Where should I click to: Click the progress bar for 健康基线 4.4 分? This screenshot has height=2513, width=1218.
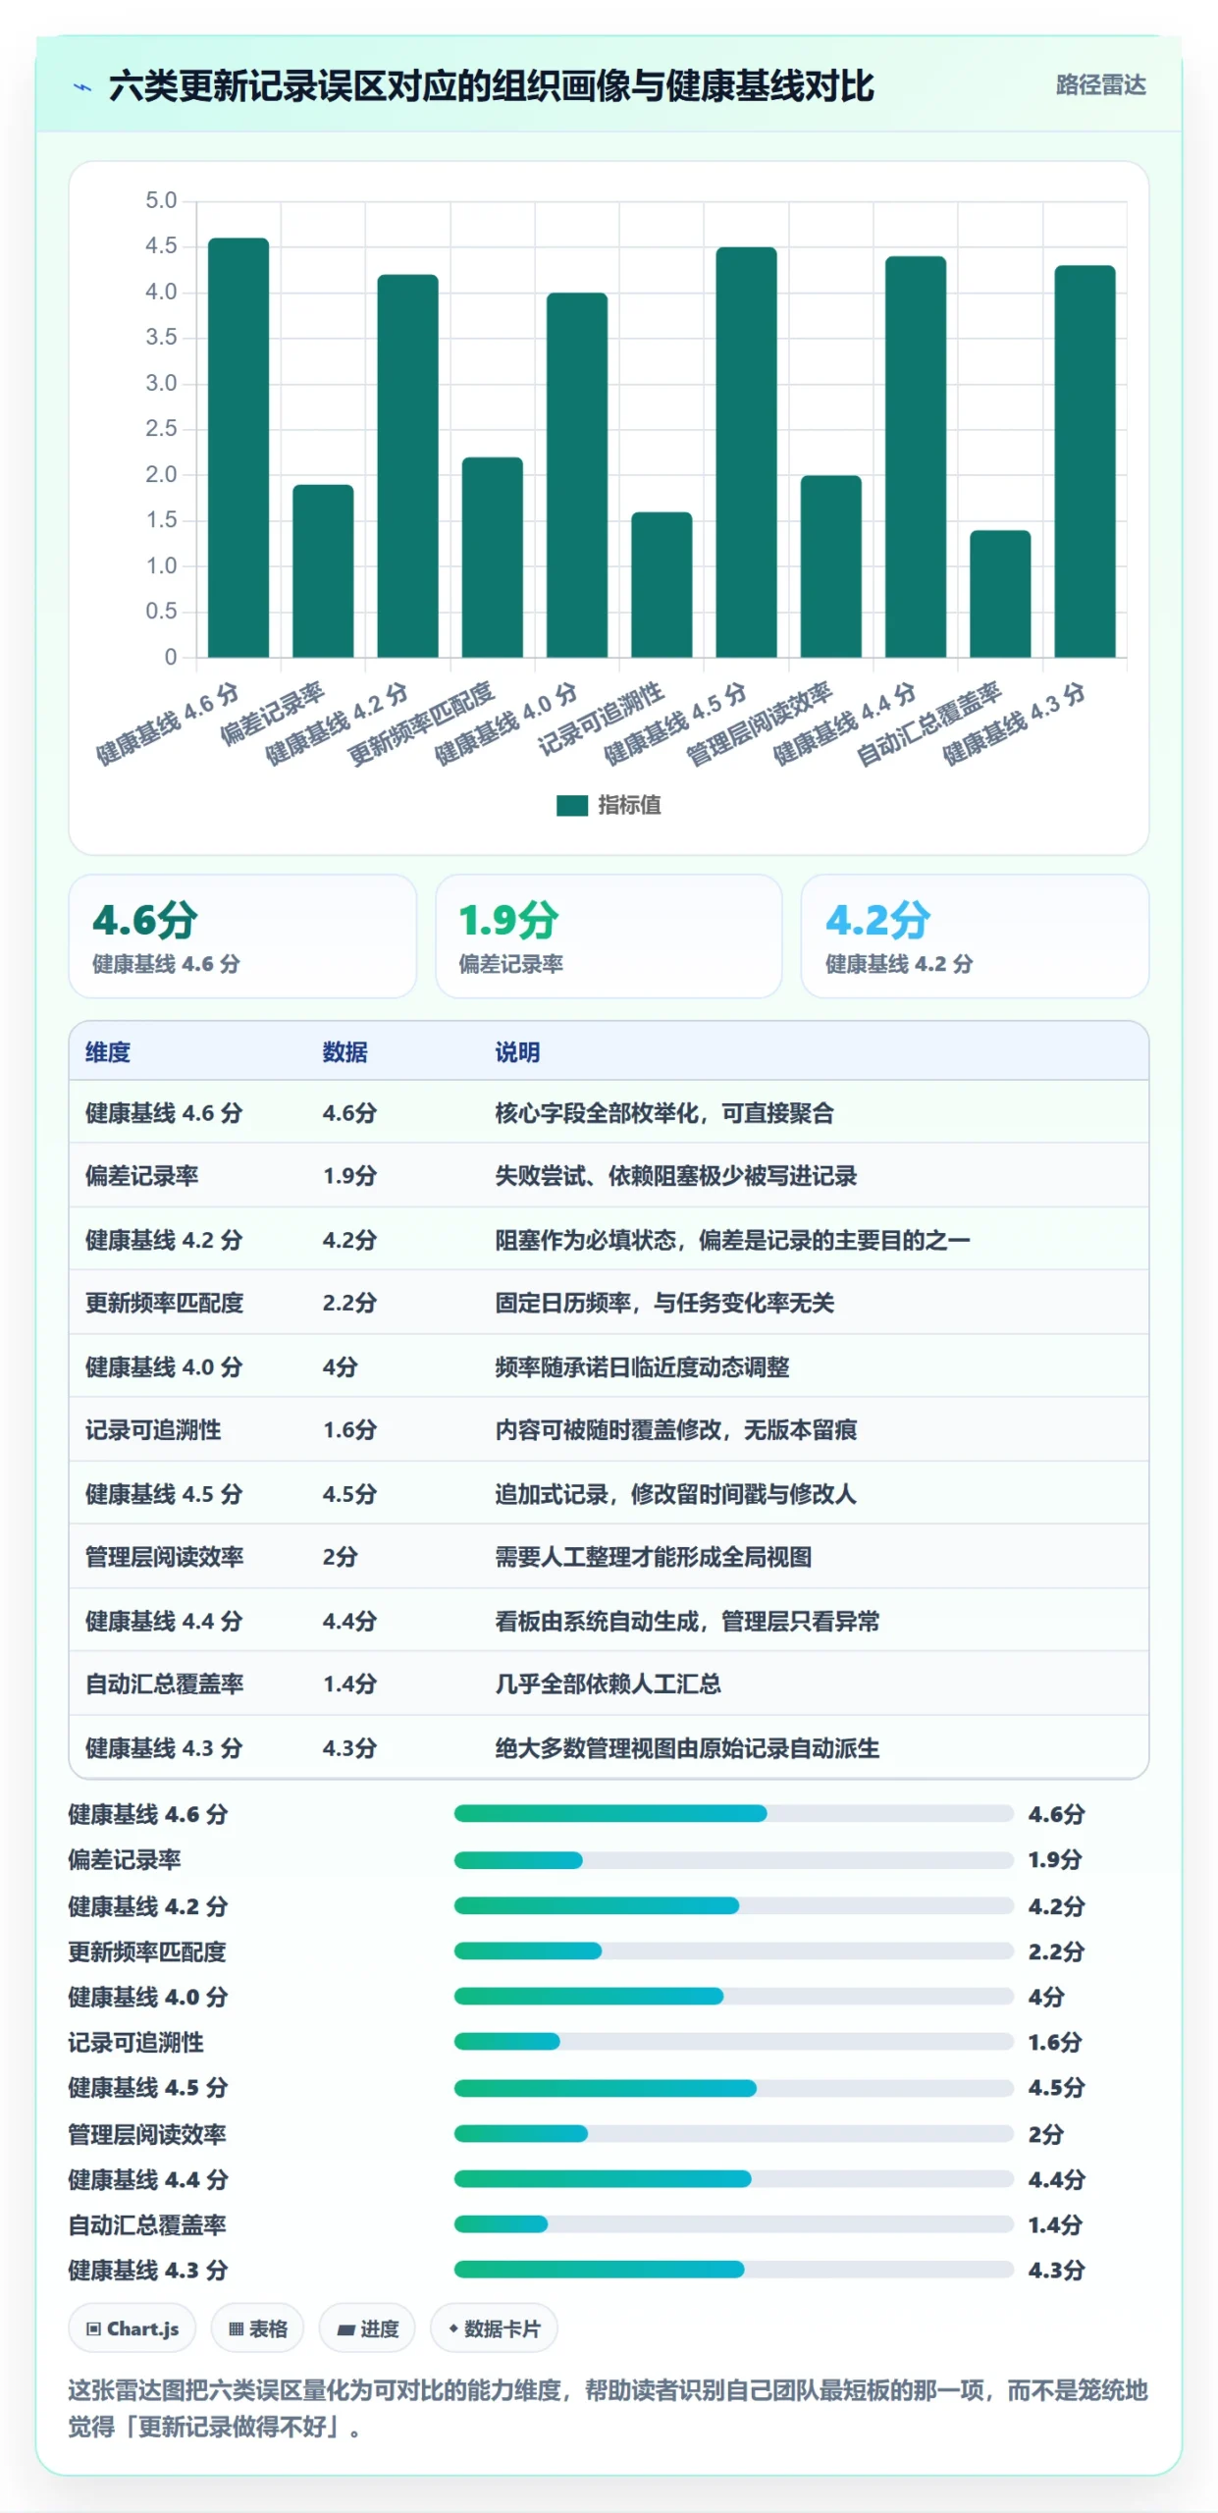(733, 2178)
